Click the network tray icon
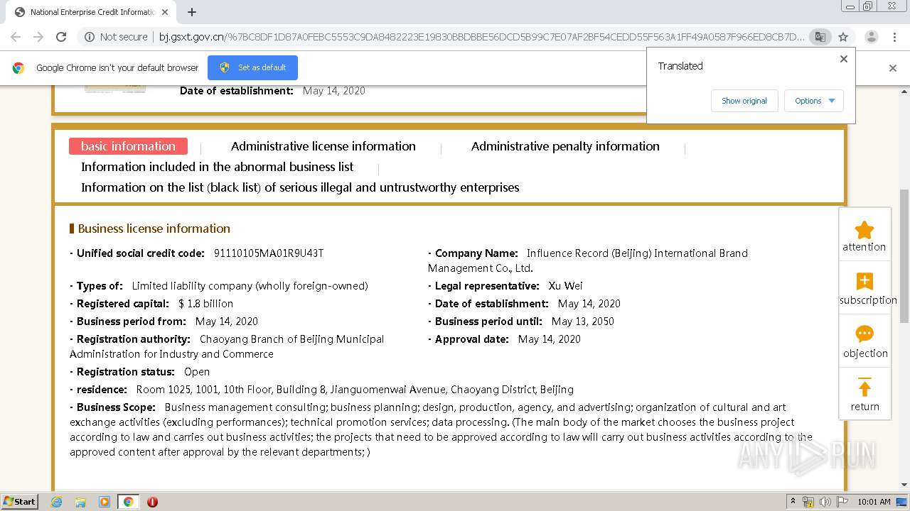910x511 pixels. pos(808,502)
